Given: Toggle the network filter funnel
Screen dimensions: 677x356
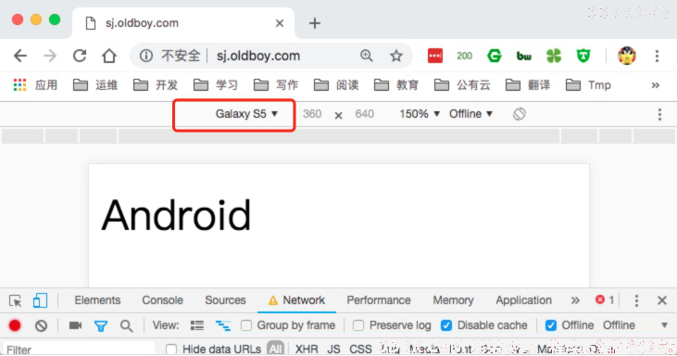Looking at the screenshot, I should (101, 325).
